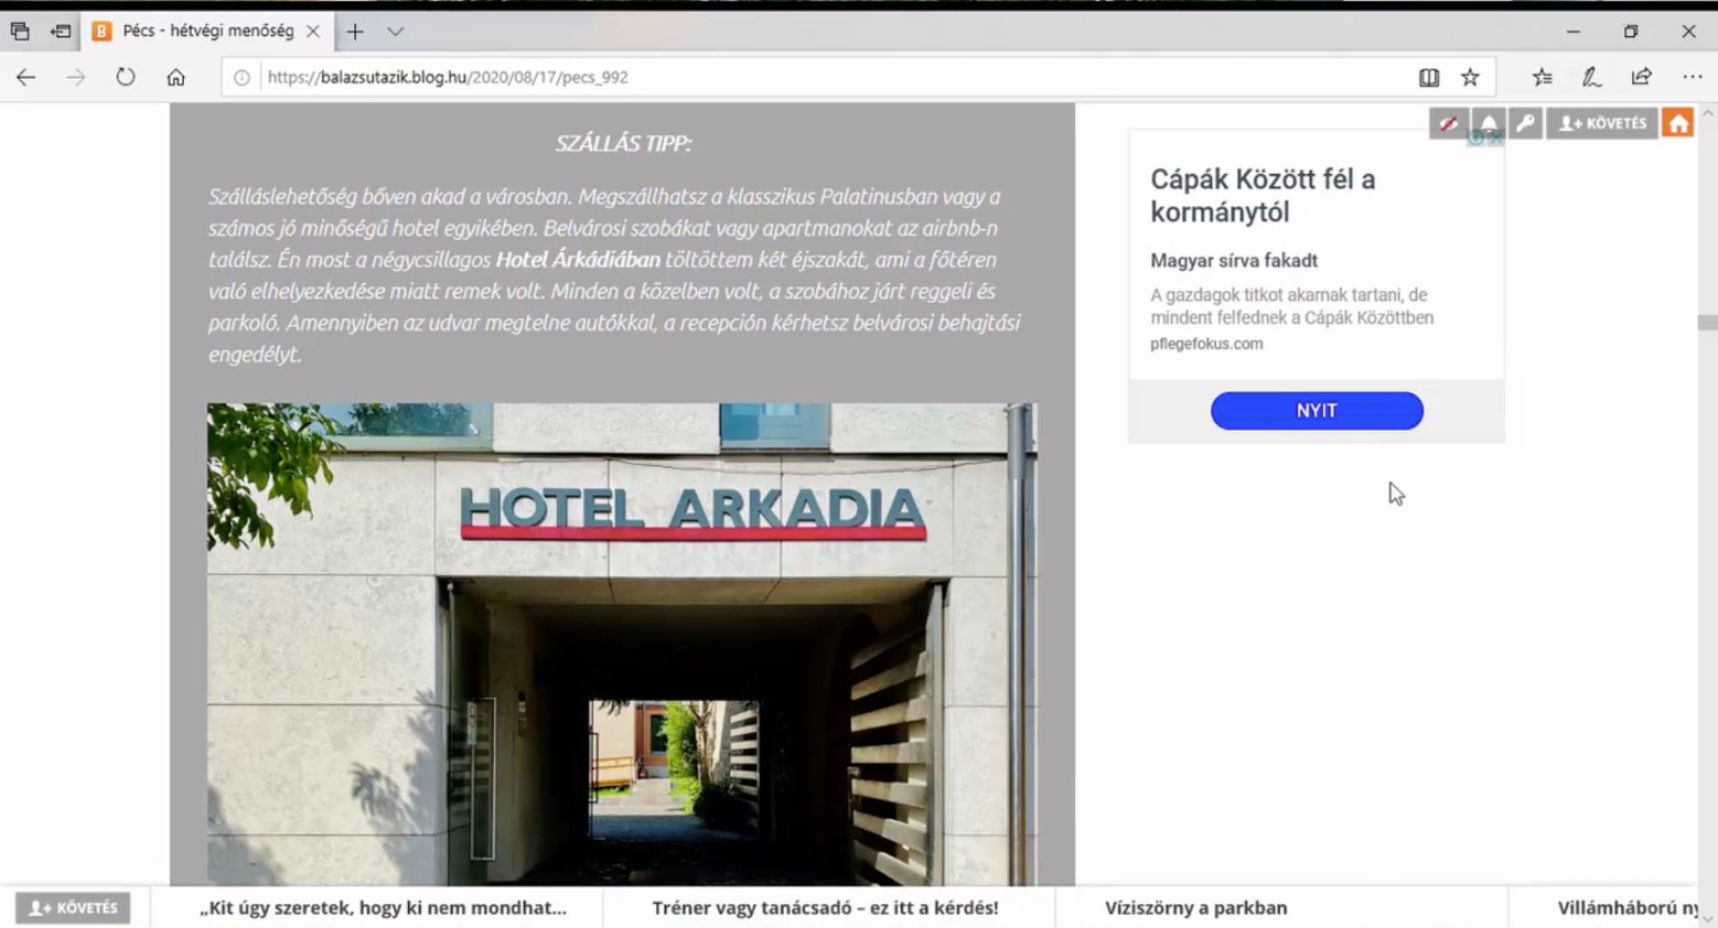Click the pflegefokus.com ad source link
The height and width of the screenshot is (928, 1718).
1207,343
